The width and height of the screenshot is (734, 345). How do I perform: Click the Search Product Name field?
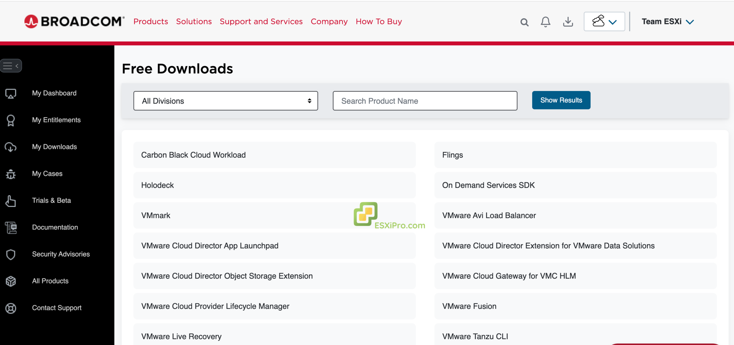(x=425, y=101)
